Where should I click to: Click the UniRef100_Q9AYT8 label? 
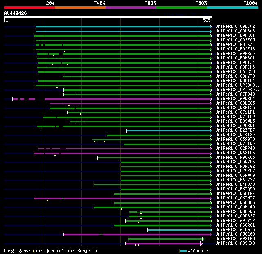[x=235, y=76]
